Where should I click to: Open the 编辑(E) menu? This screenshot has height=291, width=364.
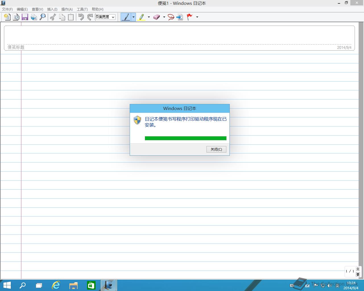(x=22, y=9)
